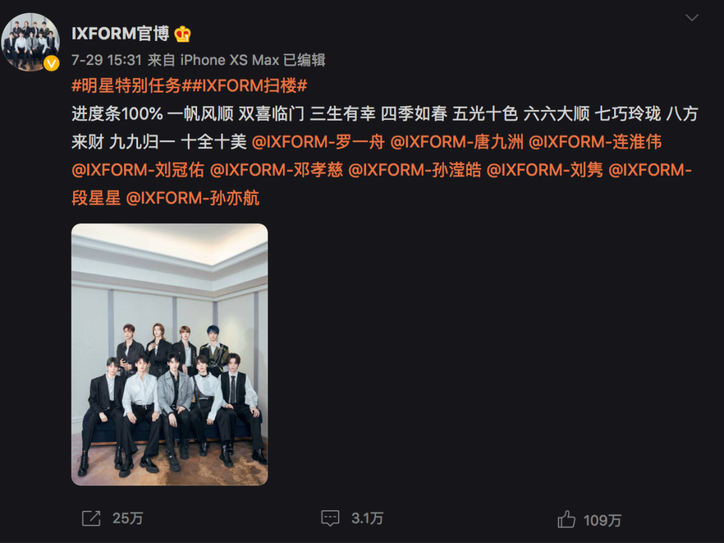Viewport: 724px width, 543px height.
Task: Expand post options chevron at top right
Action: click(692, 18)
